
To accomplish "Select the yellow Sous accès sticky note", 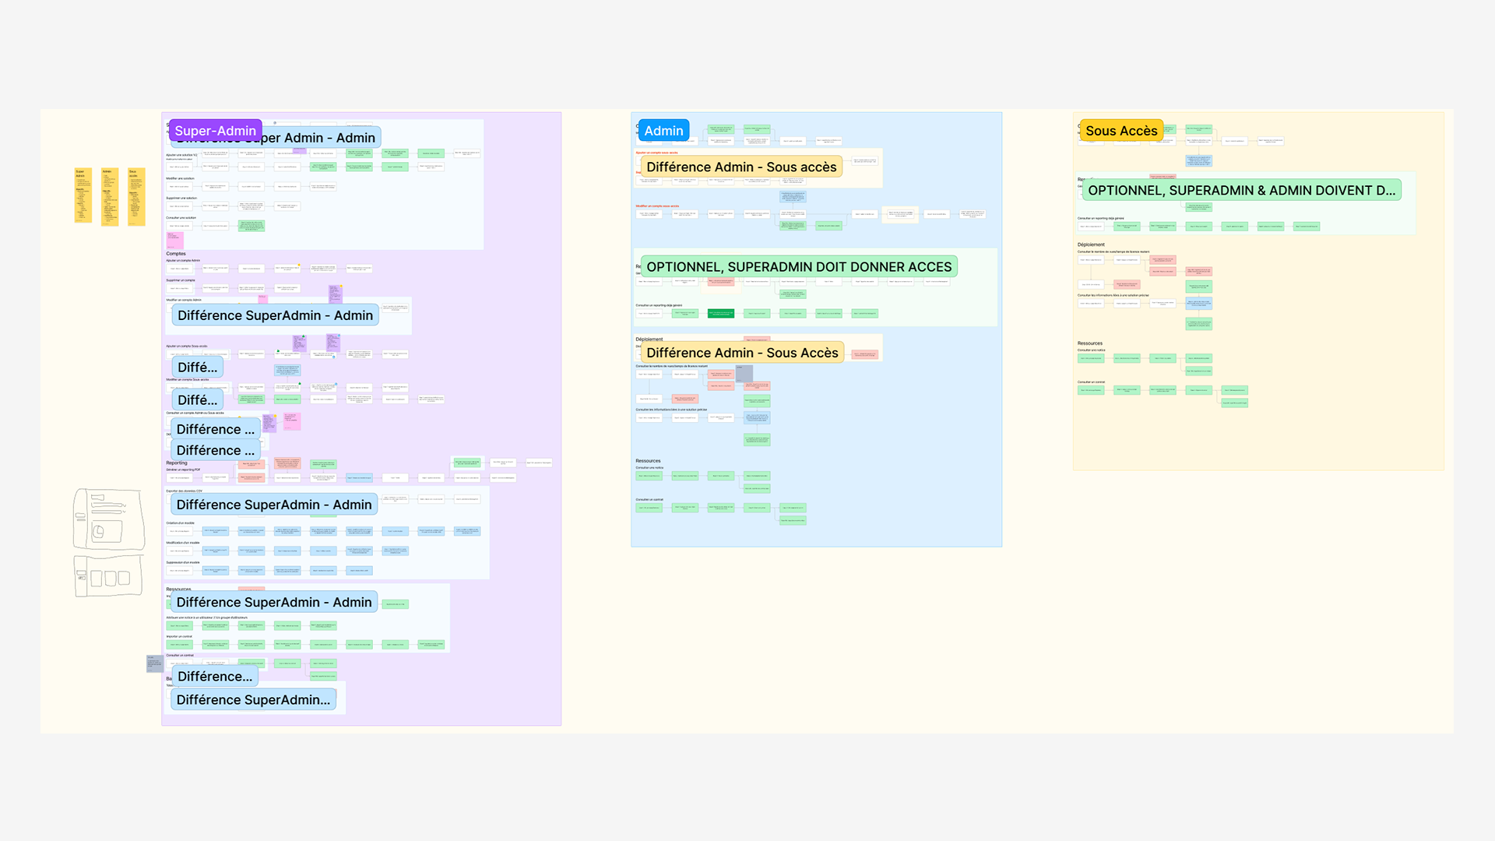I will pos(136,196).
